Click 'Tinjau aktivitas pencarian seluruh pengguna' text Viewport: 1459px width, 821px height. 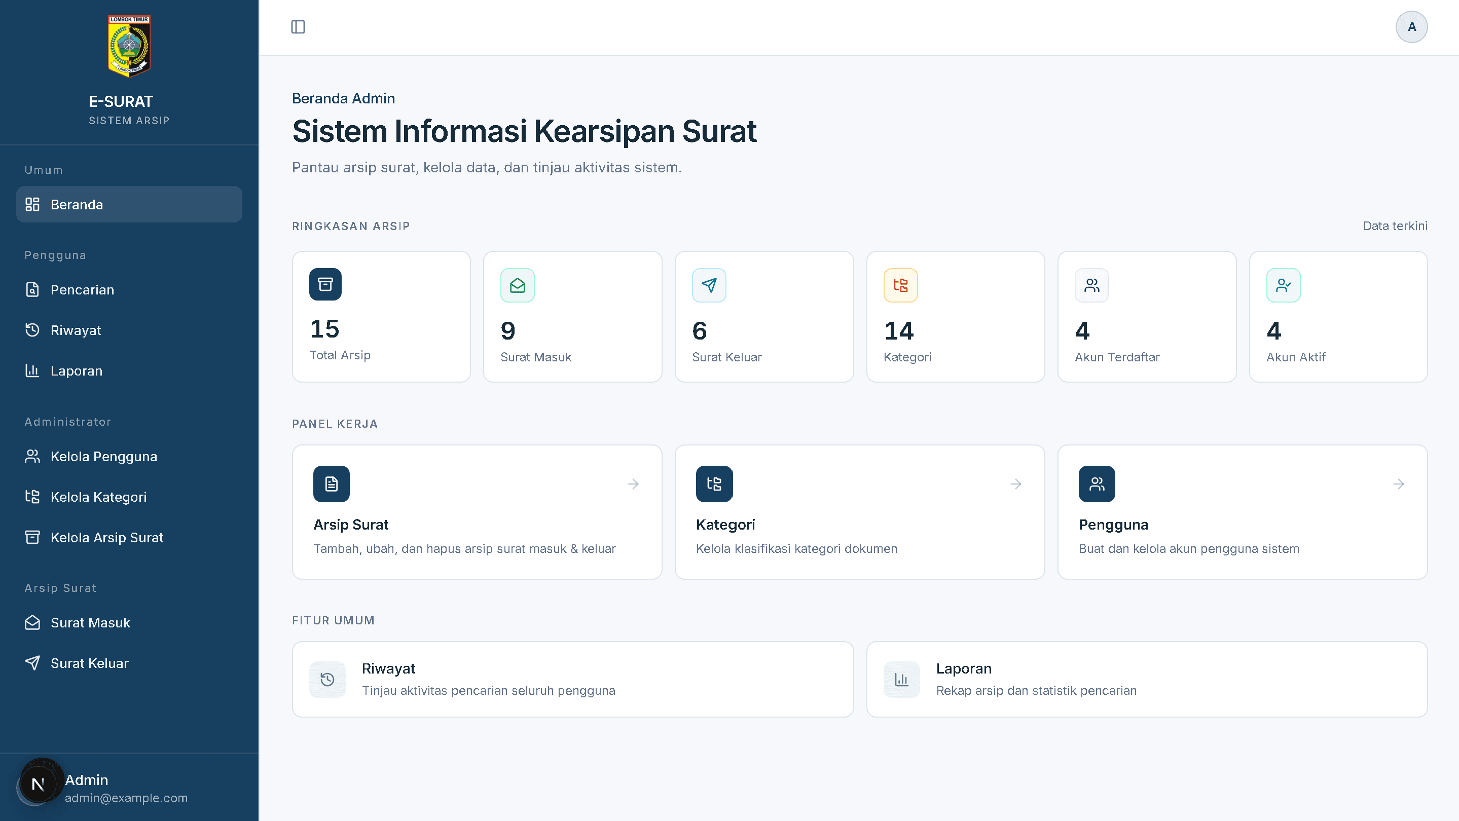(488, 691)
